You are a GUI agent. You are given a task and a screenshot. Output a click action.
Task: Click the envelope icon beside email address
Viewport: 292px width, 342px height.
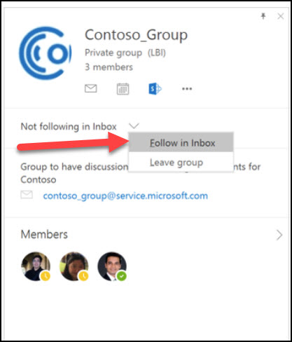coord(27,195)
